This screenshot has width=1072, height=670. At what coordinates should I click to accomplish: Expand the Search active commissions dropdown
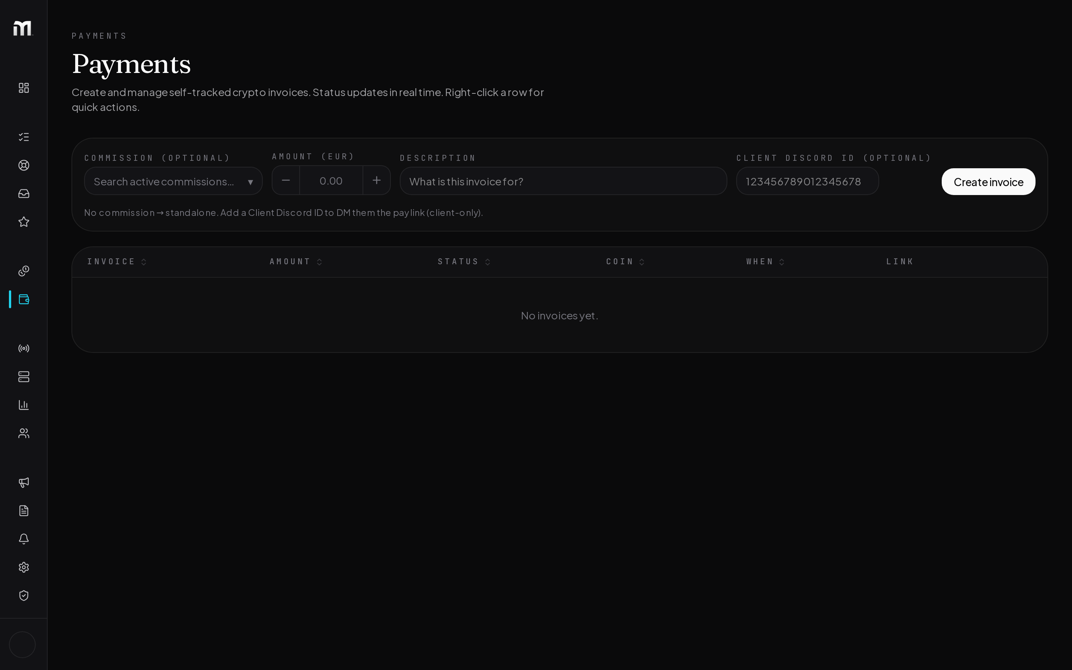click(x=173, y=181)
